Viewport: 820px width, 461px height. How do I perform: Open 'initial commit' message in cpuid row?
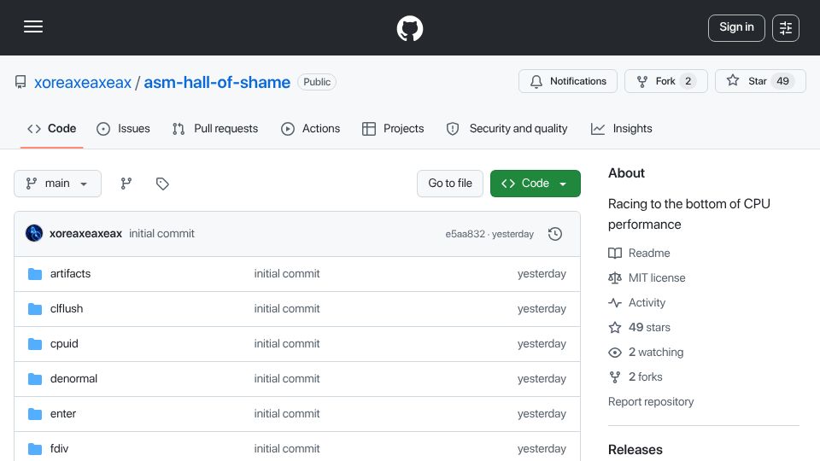(287, 343)
